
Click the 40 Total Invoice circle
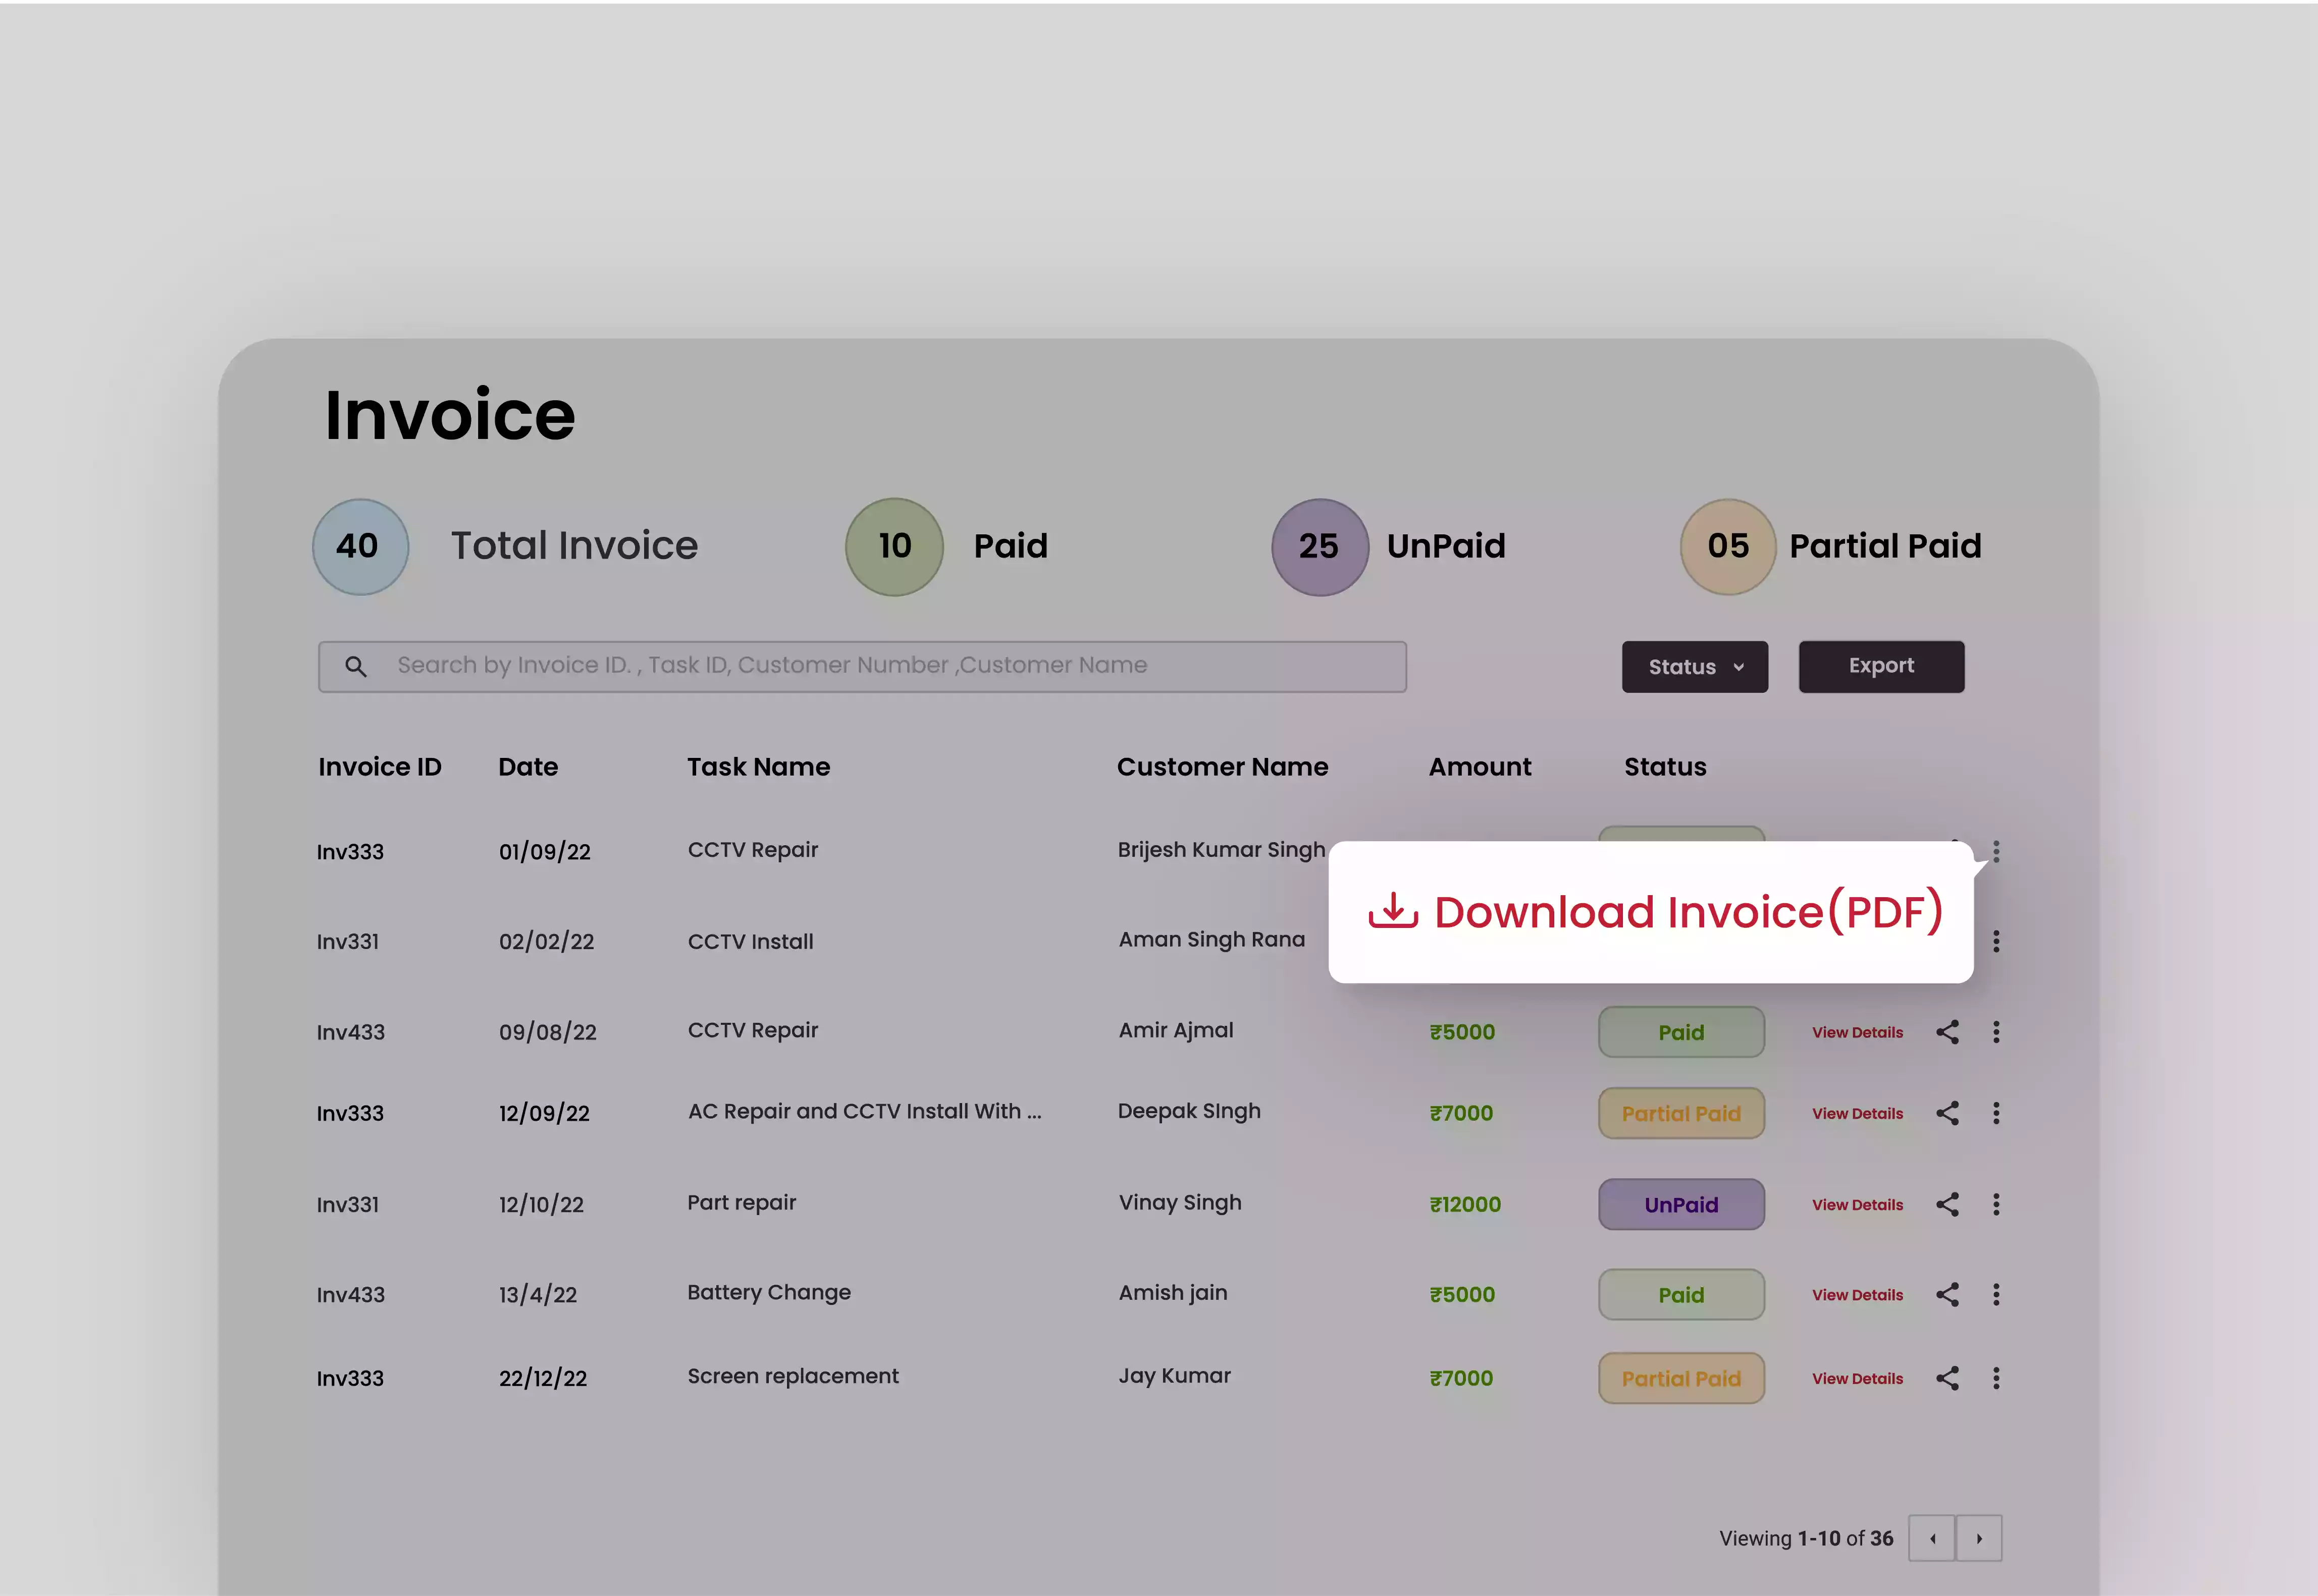coord(360,547)
